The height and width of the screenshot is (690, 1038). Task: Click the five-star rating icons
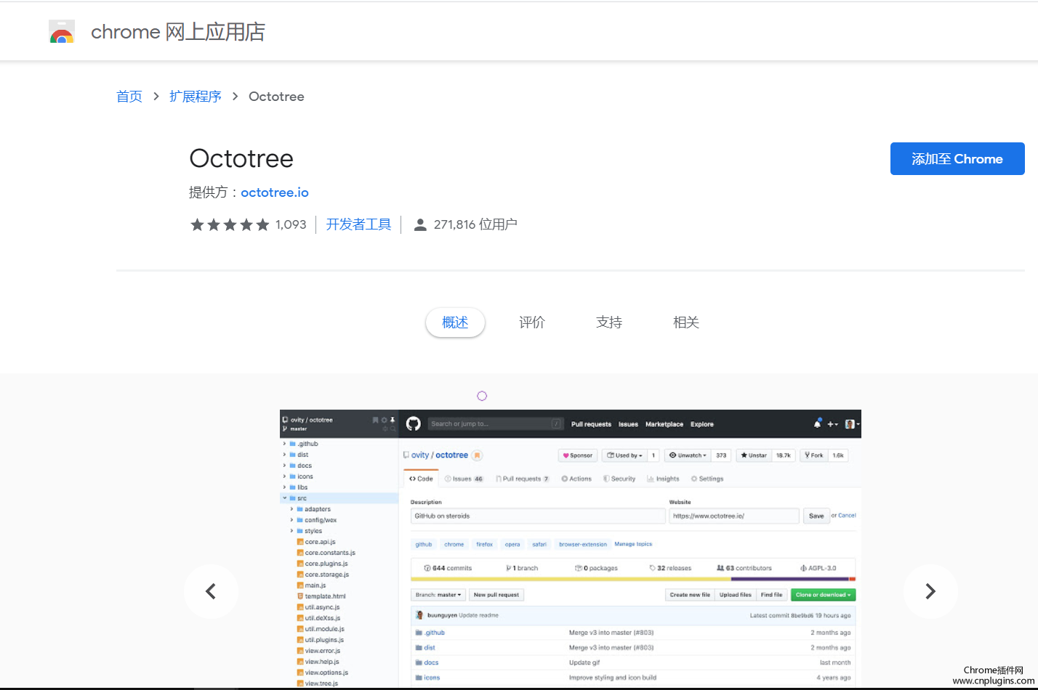tap(230, 225)
